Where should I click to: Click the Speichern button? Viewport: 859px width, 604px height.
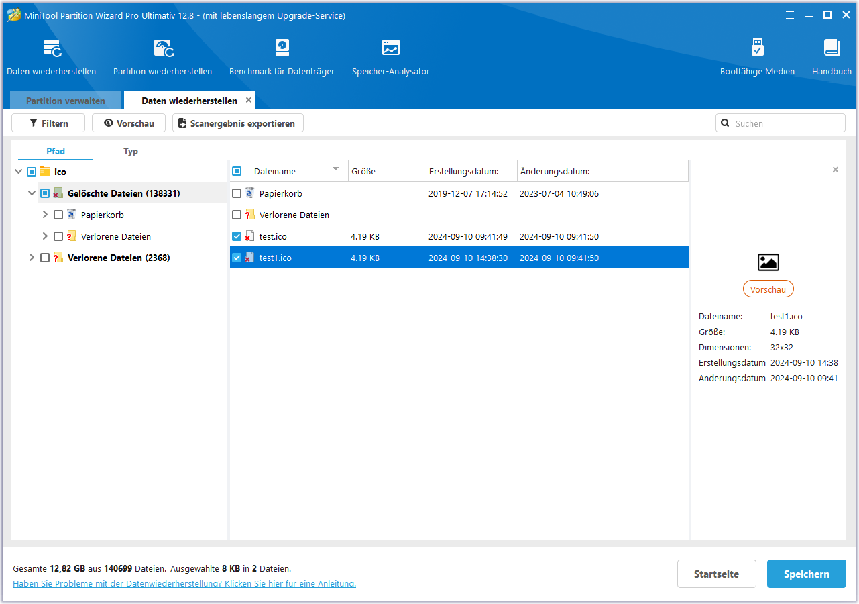tap(807, 574)
